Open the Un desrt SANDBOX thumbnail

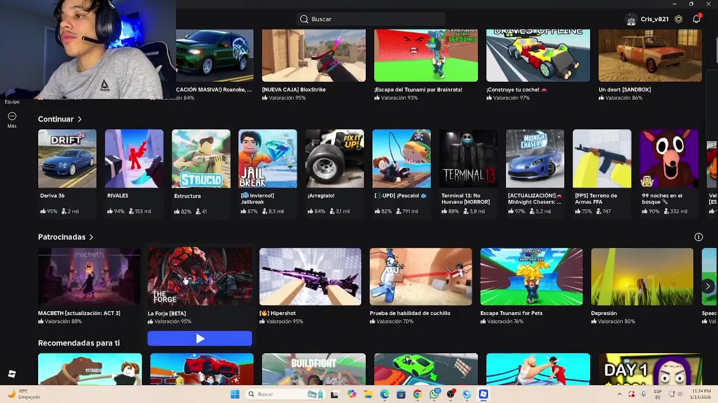[x=650, y=55]
